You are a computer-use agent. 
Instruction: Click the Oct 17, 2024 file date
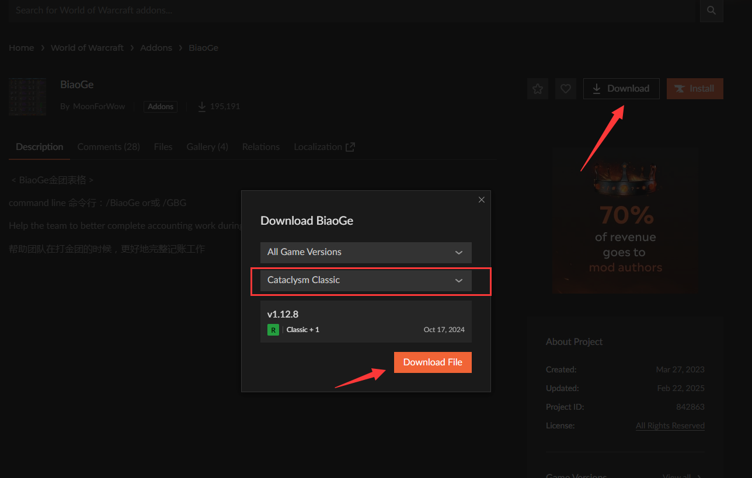coord(444,330)
